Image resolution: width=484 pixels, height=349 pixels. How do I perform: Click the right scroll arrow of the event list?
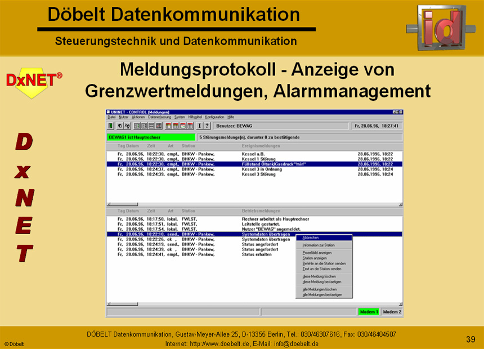click(400, 204)
